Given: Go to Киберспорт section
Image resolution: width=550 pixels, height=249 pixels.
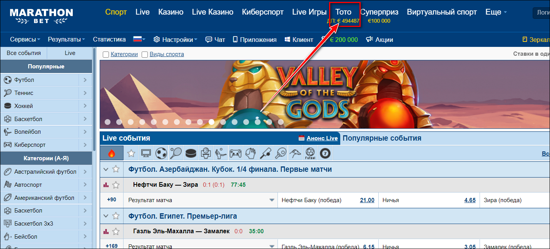Looking at the screenshot, I should click(263, 12).
